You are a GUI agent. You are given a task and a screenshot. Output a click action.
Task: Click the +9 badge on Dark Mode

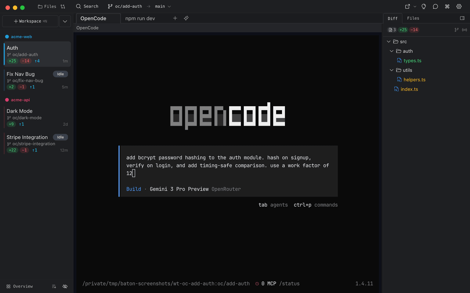tap(11, 124)
